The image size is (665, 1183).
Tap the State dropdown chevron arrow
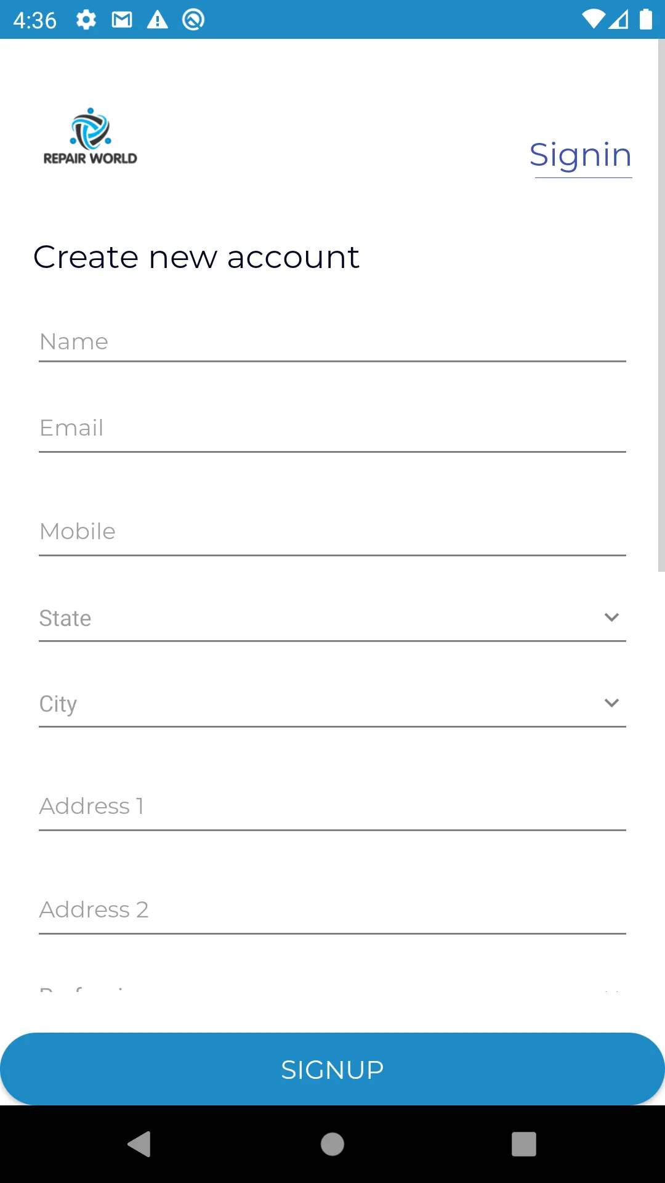pyautogui.click(x=611, y=617)
